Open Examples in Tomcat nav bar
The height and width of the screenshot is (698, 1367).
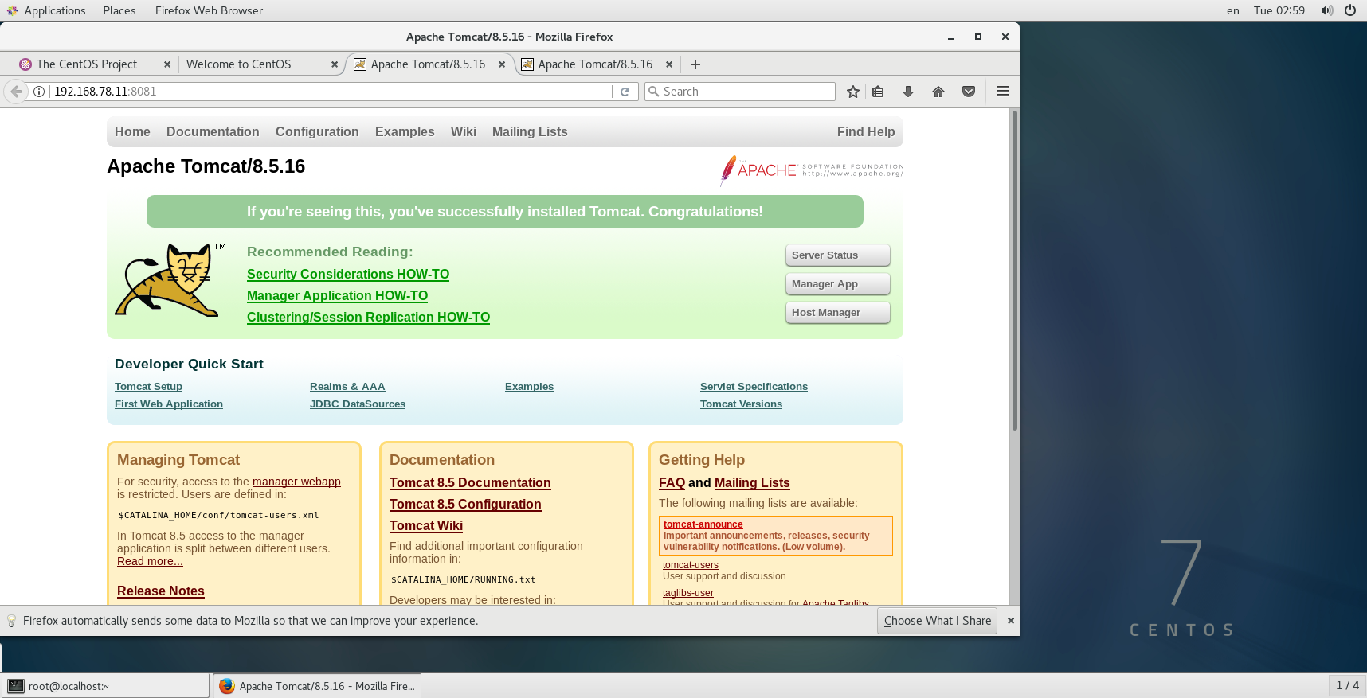(405, 132)
